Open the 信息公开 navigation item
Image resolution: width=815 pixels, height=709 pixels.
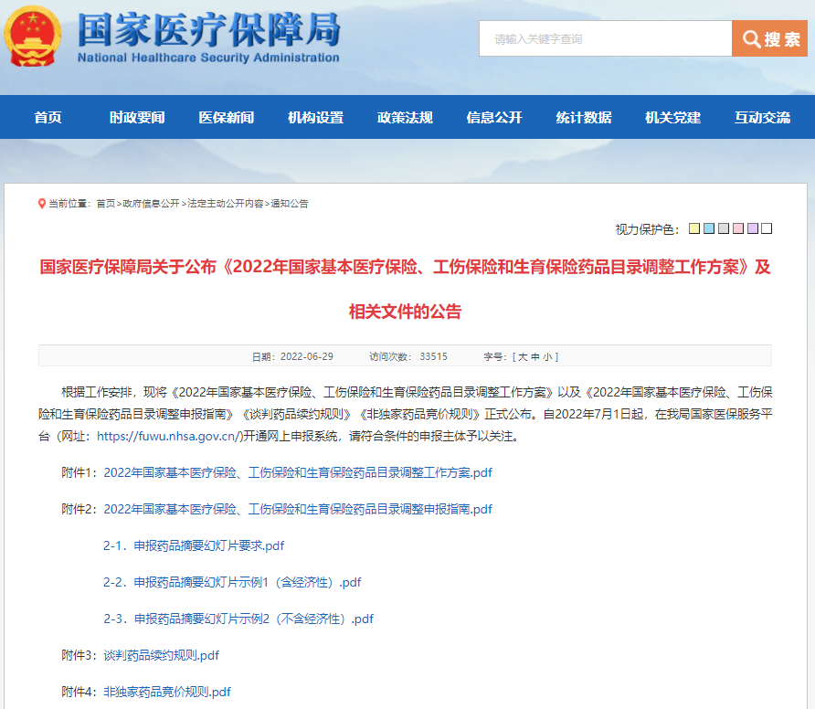click(494, 118)
